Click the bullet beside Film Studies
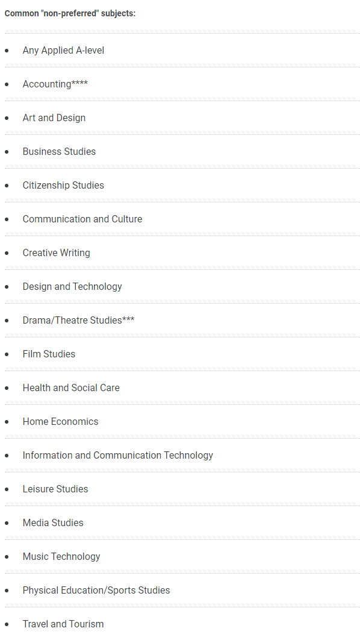The width and height of the screenshot is (360, 640). [x=7, y=354]
